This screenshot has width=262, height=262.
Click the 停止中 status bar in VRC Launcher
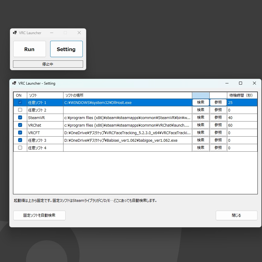tap(48, 64)
